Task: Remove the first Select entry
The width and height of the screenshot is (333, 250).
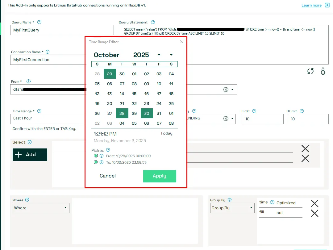Action: 305,148
